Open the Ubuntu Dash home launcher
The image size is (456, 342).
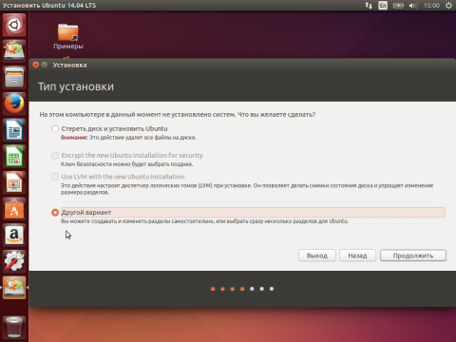(x=14, y=25)
